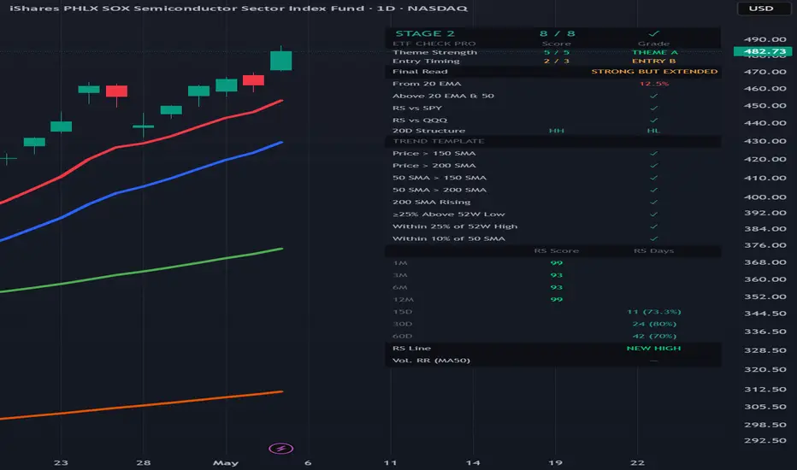Click the STAGE 2 header cell
The image size is (797, 470).
(425, 33)
